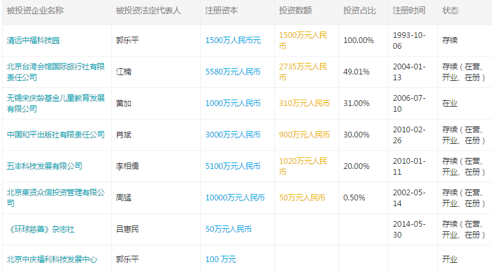Screen dimensions: 492x273
Task: Click legal representative 肖斌
Action: point(123,135)
